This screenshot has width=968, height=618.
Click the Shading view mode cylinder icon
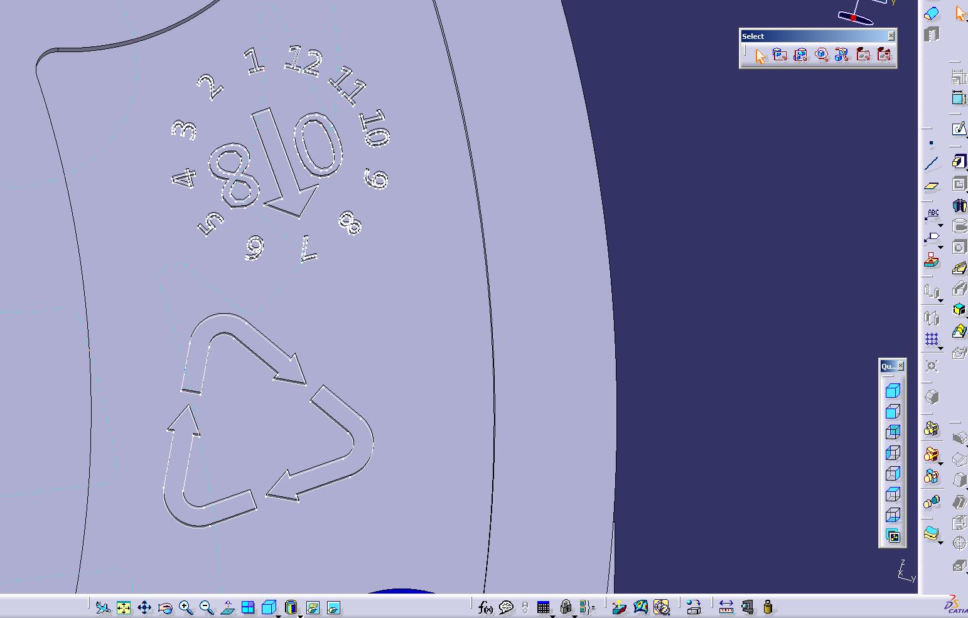[x=291, y=607]
